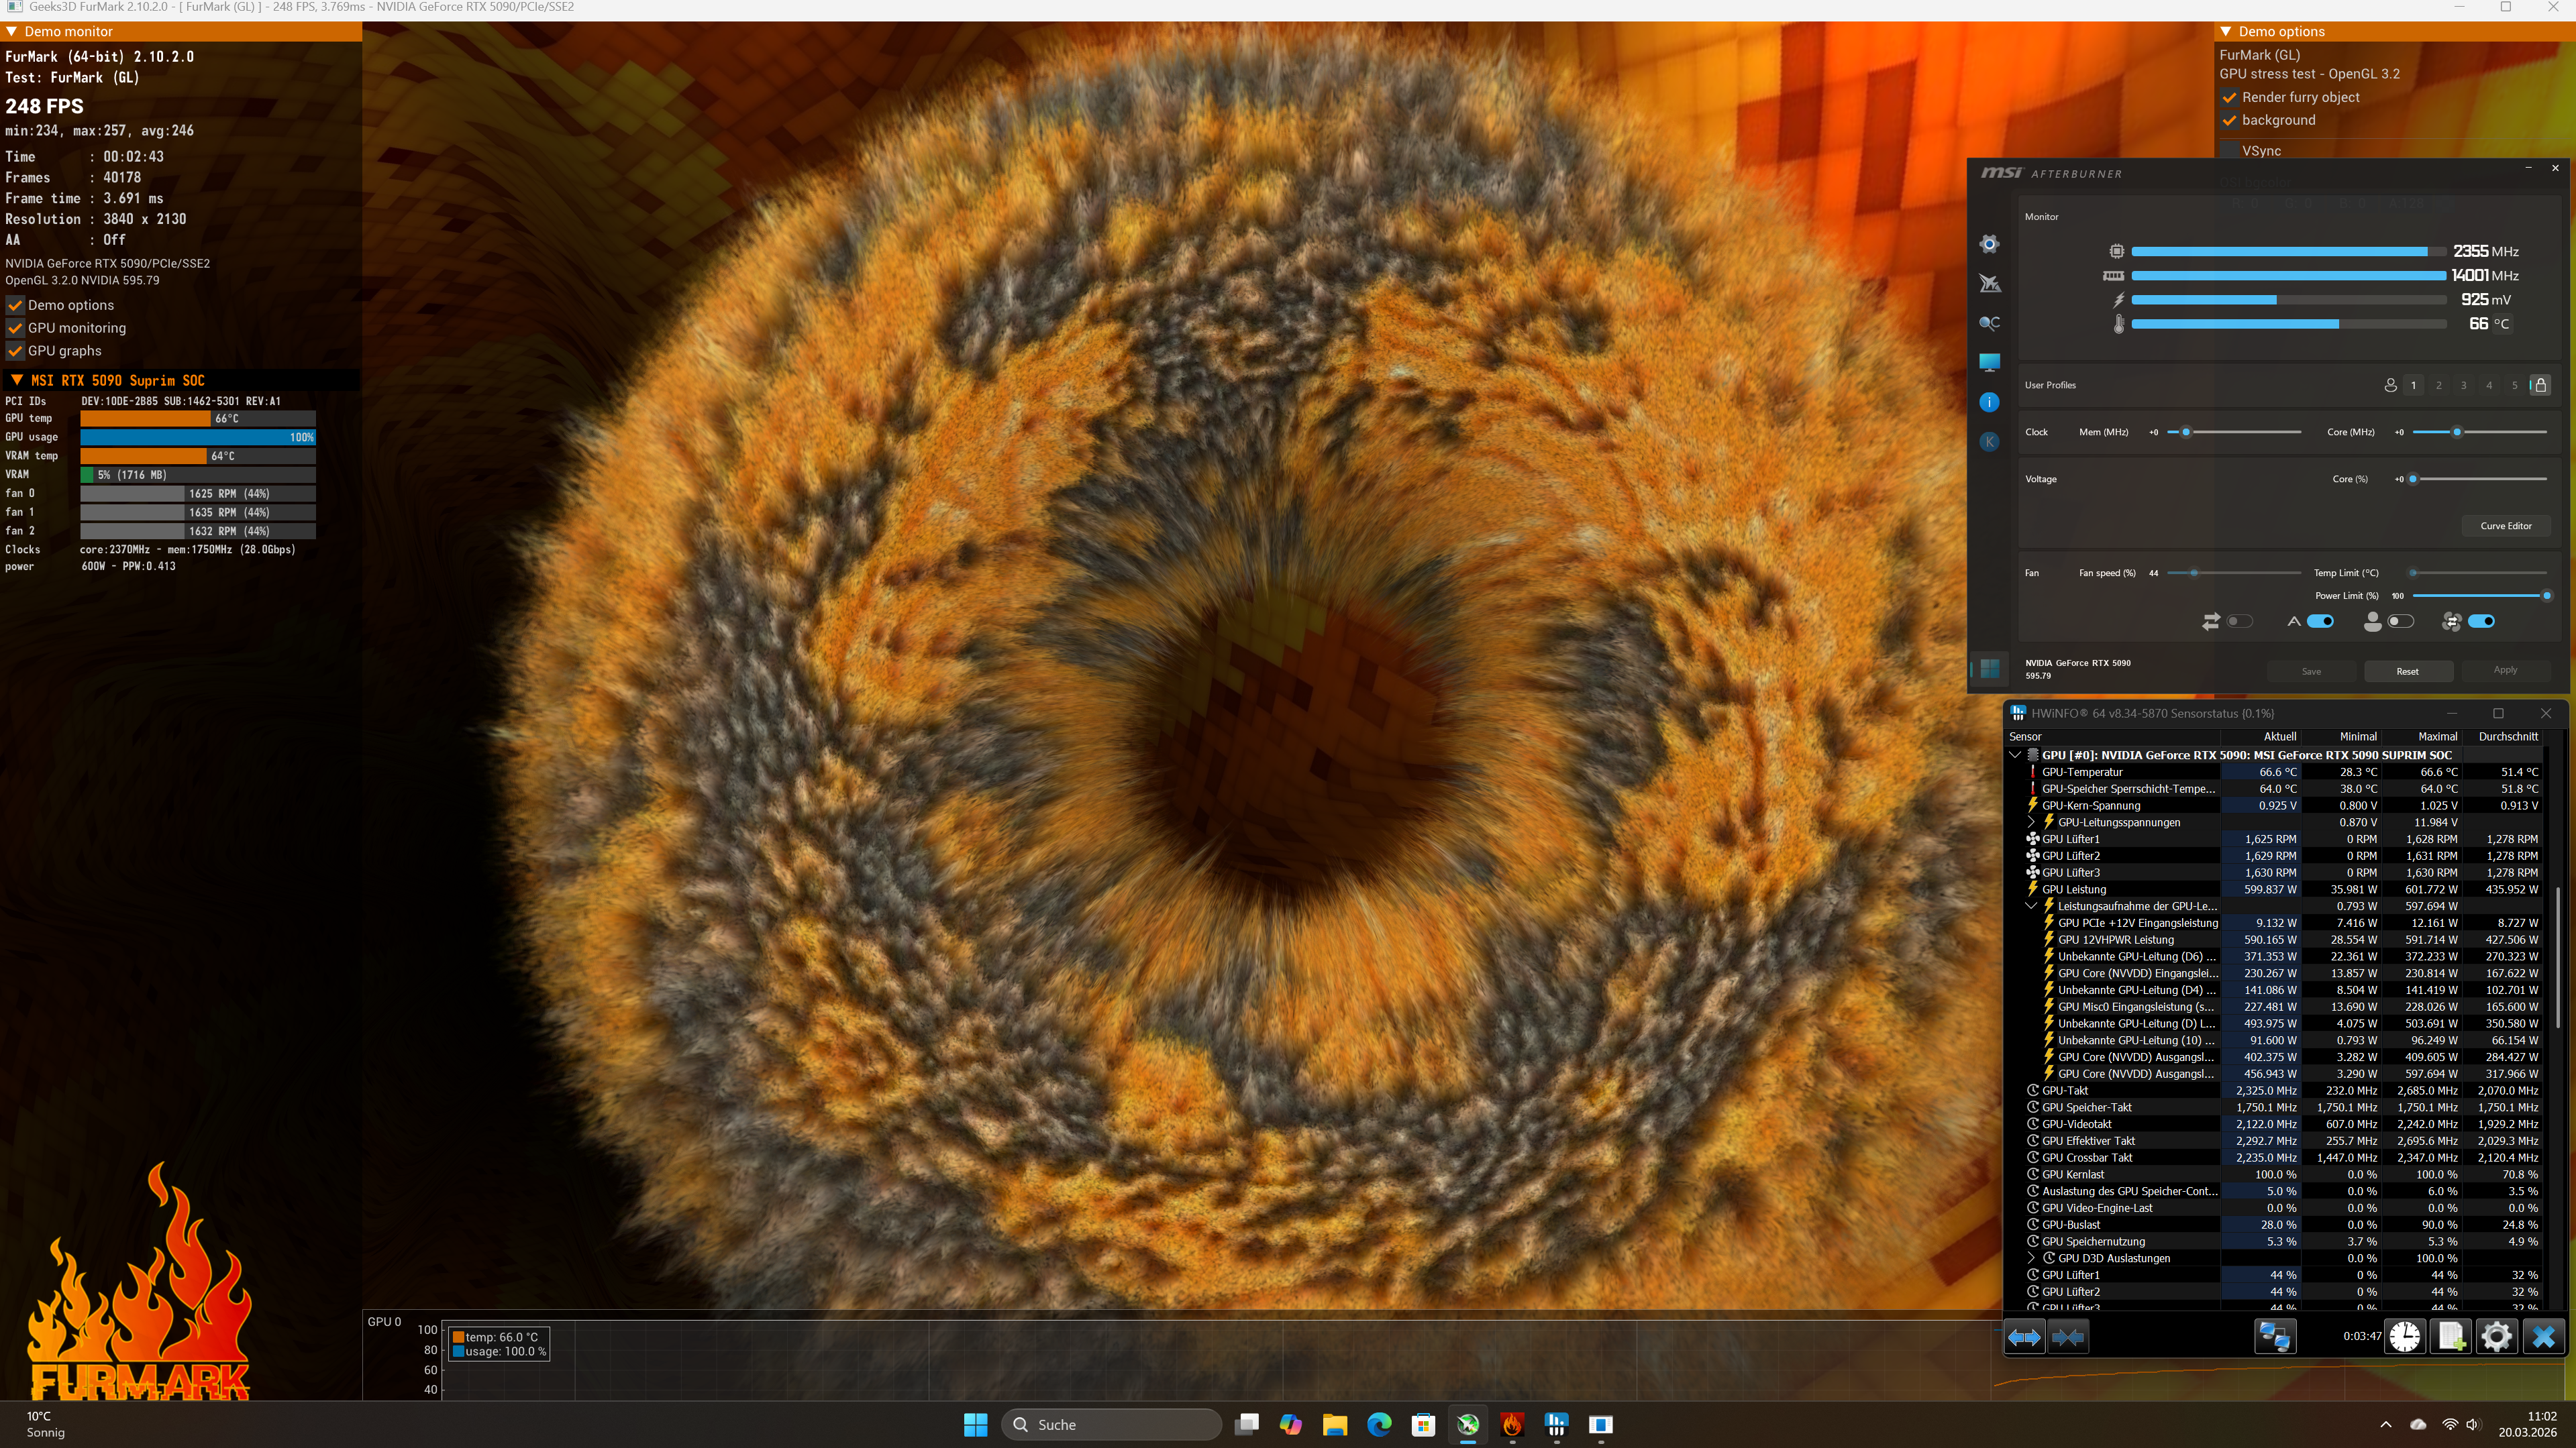Launch the OC Scanner in Afterburner
2576x1448 pixels.
tap(1990, 323)
